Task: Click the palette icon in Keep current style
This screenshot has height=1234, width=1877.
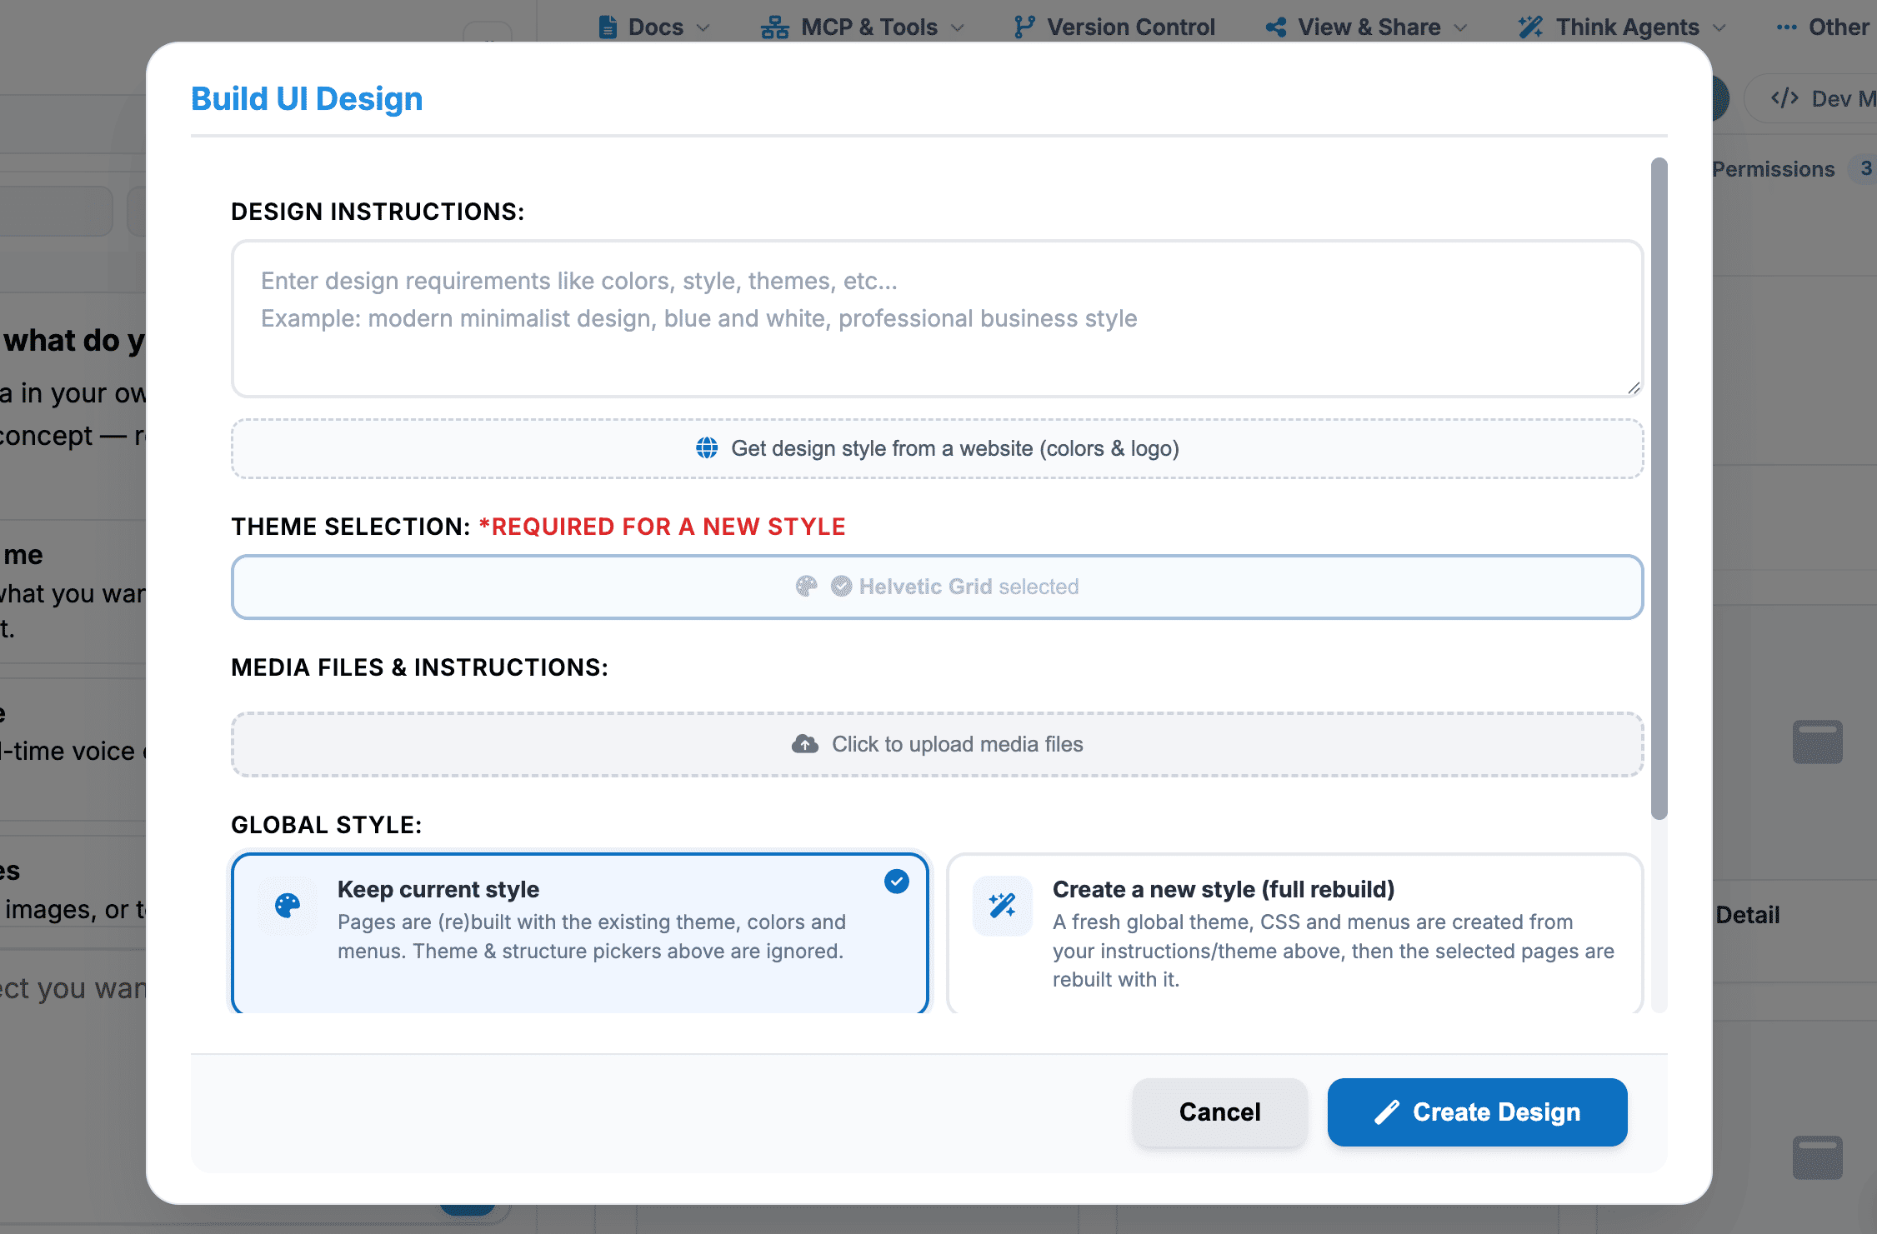Action: tap(288, 906)
